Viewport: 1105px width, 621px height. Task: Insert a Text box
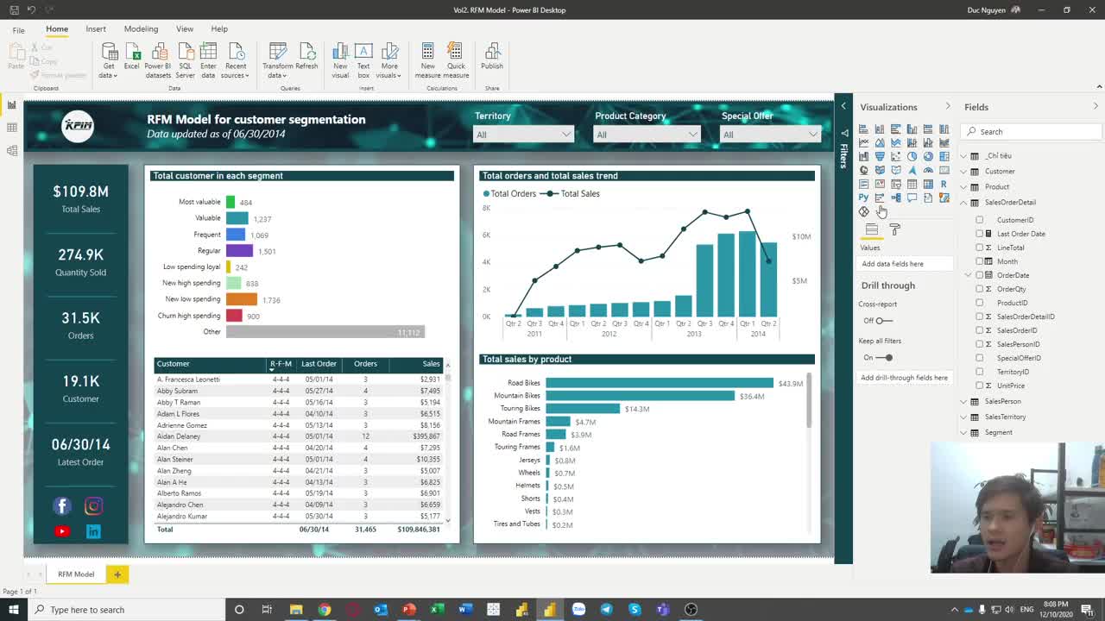pyautogui.click(x=363, y=60)
